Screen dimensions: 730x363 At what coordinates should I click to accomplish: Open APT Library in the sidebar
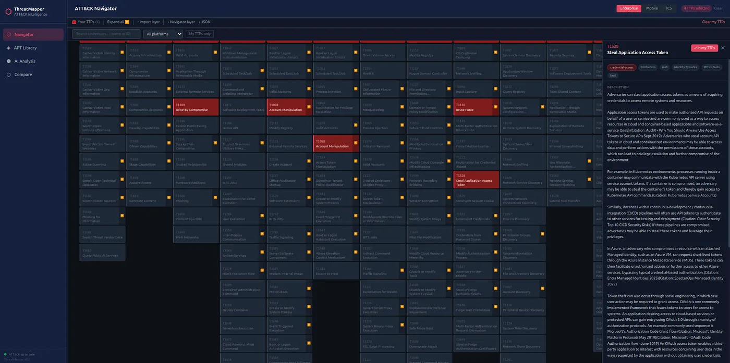tap(33, 48)
